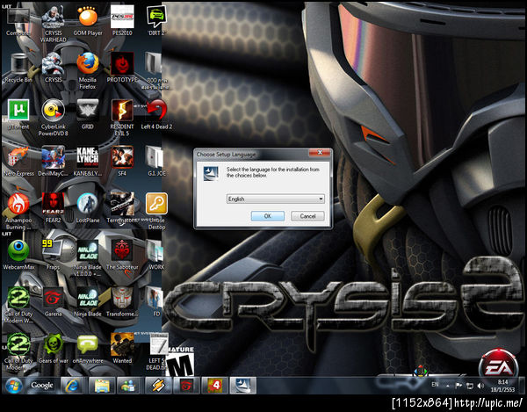Launch Ashampoo Burning Studio icon
Screen dimensions: 527x412
coord(18,212)
